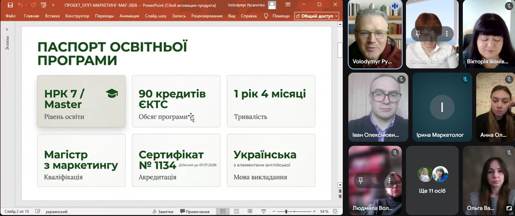Open the Вставка ribbon tab
The height and width of the screenshot is (216, 515).
pyautogui.click(x=52, y=16)
